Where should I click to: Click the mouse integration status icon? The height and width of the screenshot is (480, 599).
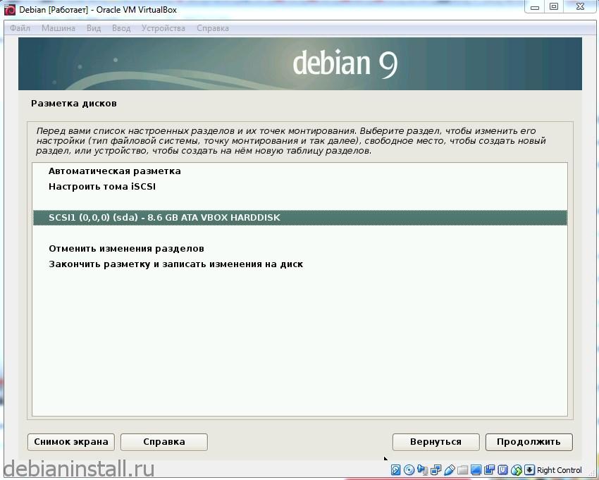click(517, 470)
